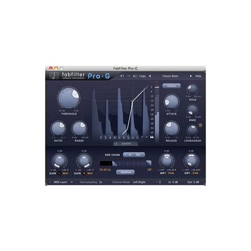
Task: Click the Threshold knob
Action: point(69,98)
